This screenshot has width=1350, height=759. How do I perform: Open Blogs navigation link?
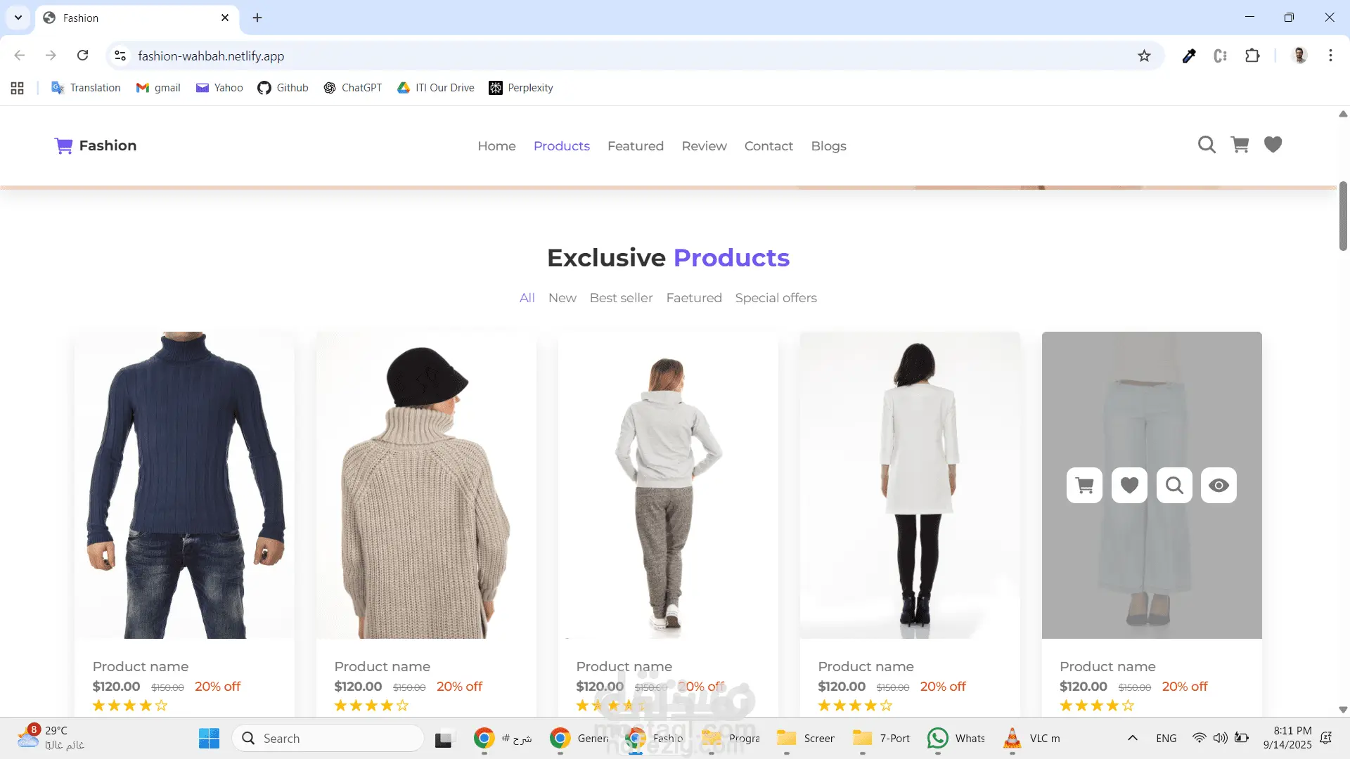[x=828, y=146]
